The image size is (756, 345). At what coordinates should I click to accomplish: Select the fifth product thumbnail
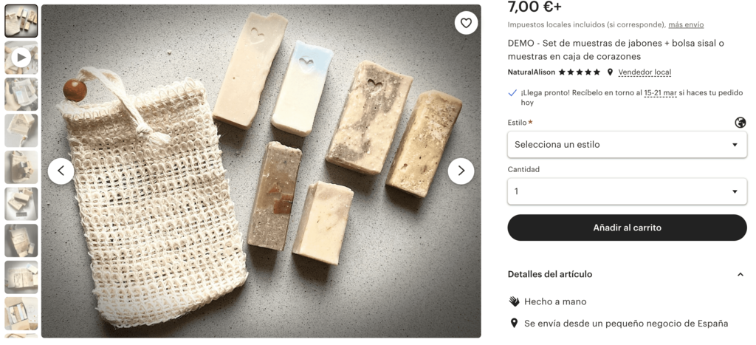pos(21,167)
